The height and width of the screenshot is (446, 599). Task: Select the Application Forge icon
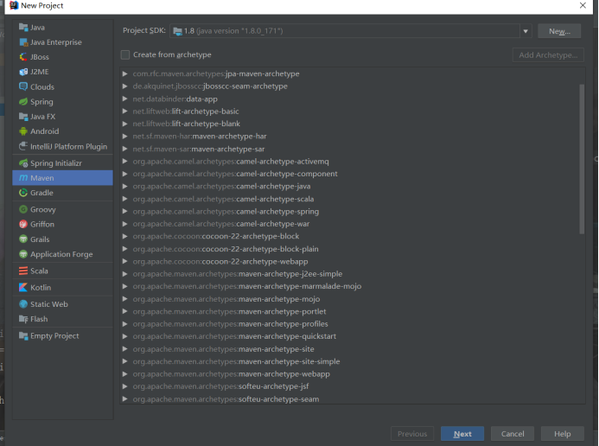[23, 254]
